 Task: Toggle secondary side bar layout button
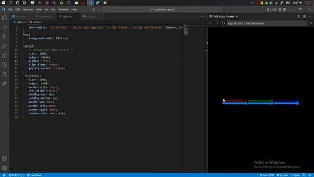pyautogui.click(x=279, y=9)
